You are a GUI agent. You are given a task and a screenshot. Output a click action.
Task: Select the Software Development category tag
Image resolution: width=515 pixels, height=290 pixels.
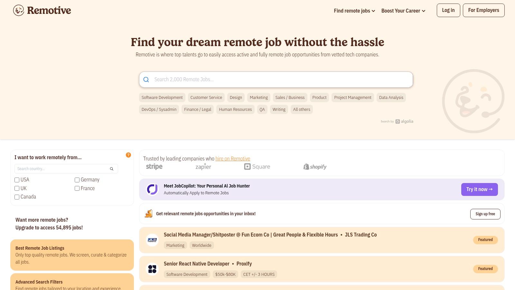click(162, 98)
